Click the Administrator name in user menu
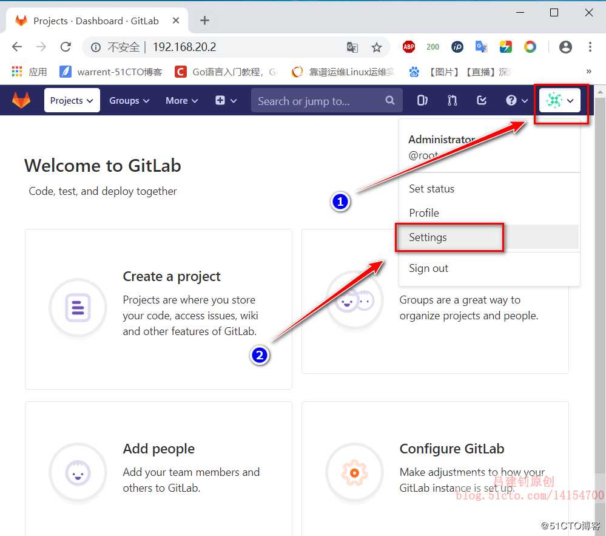Screen dimensions: 606x536 pyautogui.click(x=442, y=139)
